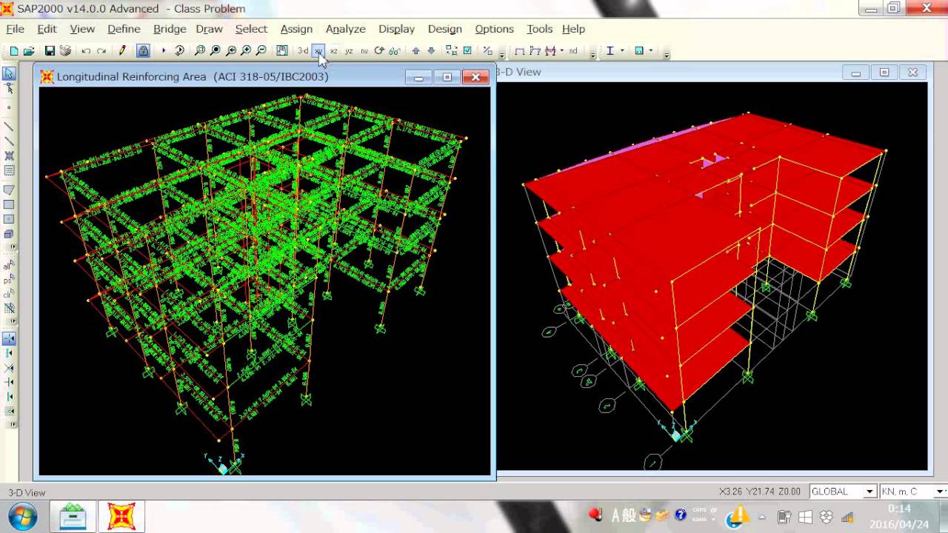The image size is (948, 533).
Task: Open Set Display Options checkbox icon
Action: (x=467, y=51)
